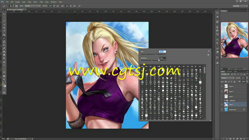Select the Smudge tool
This screenshot has width=249, height=140.
tap(4, 55)
